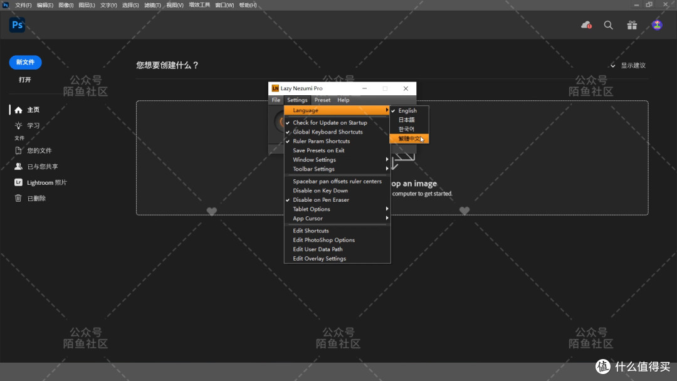Toggle Global Keyboard Shortcuts option

(337, 132)
